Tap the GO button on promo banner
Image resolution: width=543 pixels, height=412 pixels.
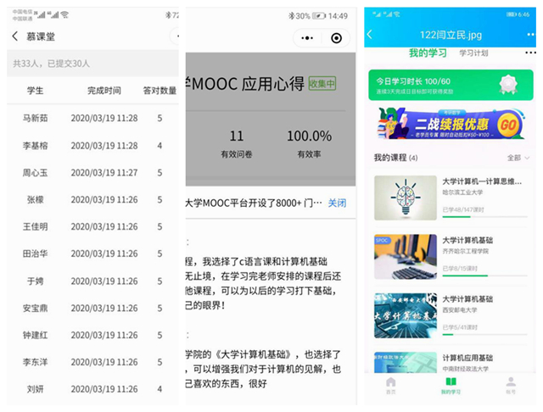pyautogui.click(x=507, y=125)
